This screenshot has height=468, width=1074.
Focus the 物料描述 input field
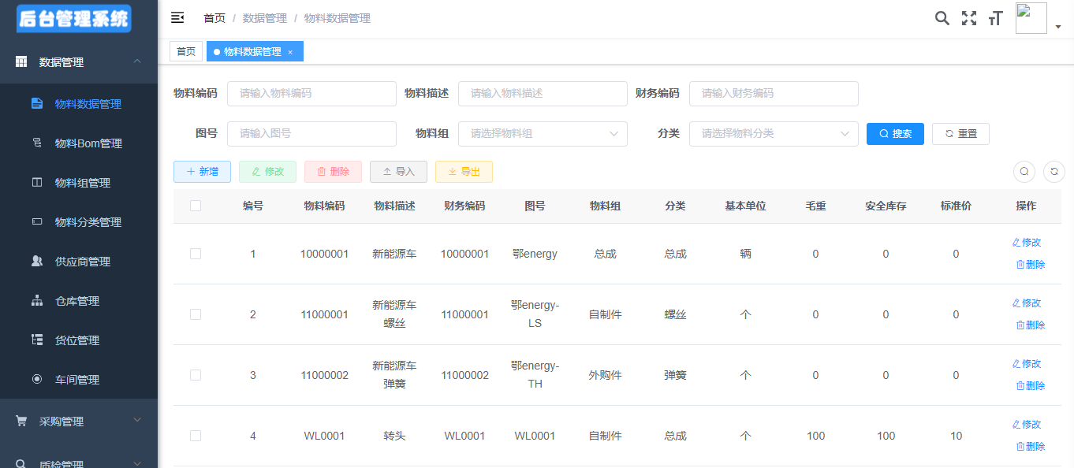tap(543, 93)
